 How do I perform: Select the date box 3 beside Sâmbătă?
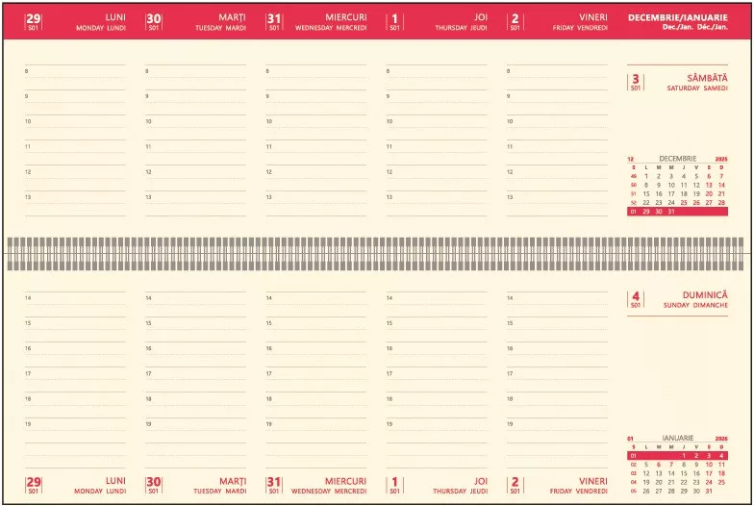(635, 83)
